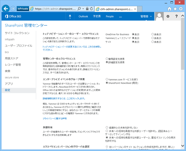
Task: Open the help question mark icon
Action: 176,16
